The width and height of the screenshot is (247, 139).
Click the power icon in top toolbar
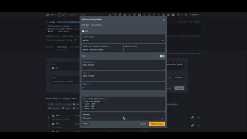point(110,15)
